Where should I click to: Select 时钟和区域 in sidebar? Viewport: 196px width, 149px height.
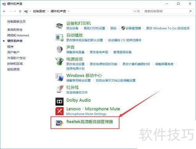pos(15,64)
